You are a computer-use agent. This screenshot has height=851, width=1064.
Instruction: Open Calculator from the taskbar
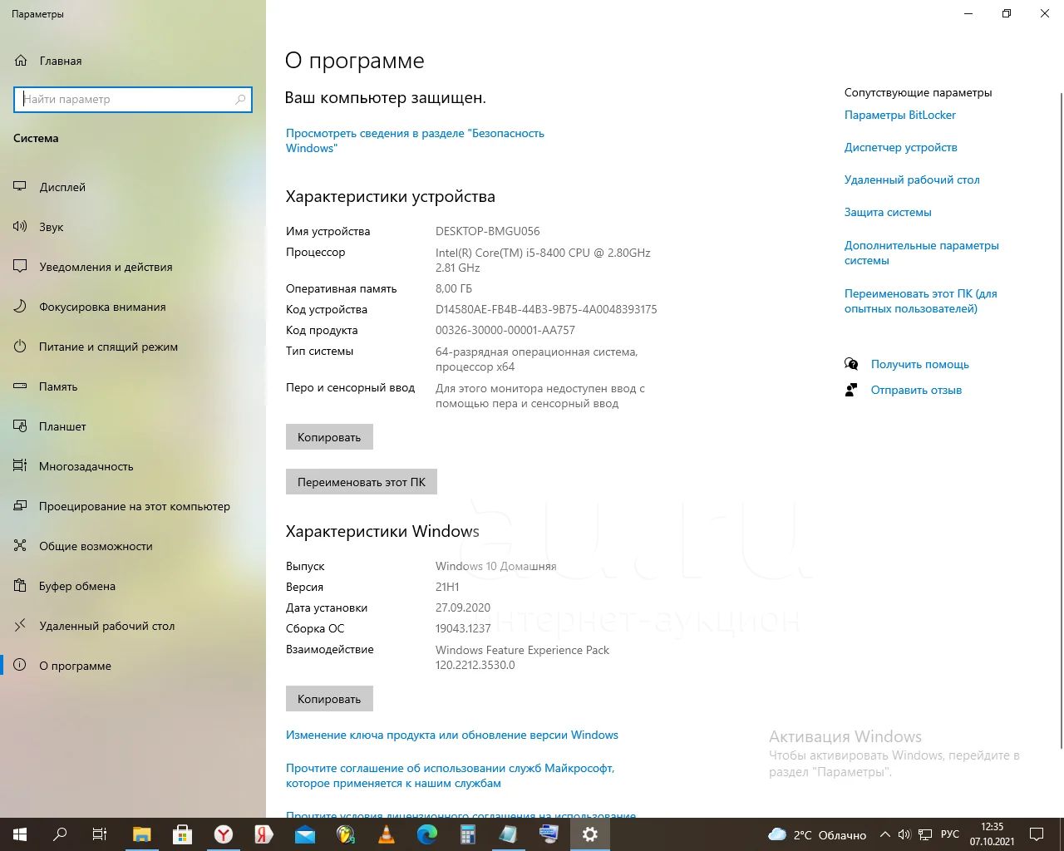(x=468, y=834)
